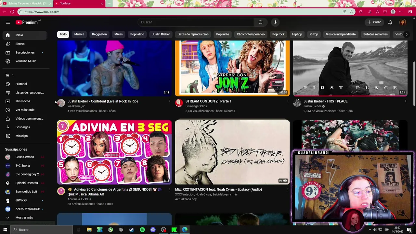Open Spinnin' Records subscription channel

(x=25, y=183)
